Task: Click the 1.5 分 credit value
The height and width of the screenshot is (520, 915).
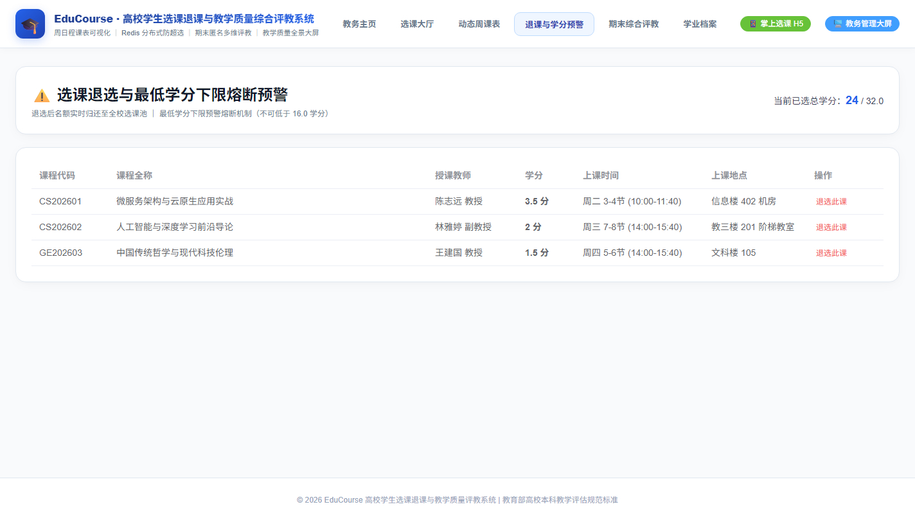Action: 537,253
